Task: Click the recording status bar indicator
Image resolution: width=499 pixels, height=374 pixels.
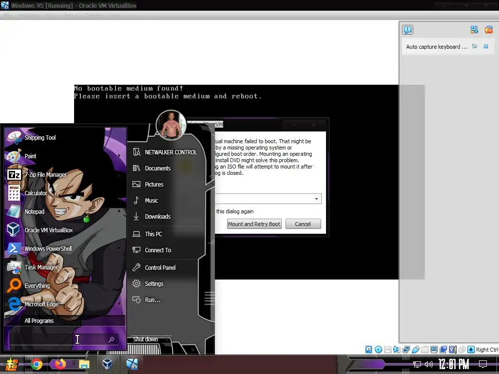Action: [443, 350]
